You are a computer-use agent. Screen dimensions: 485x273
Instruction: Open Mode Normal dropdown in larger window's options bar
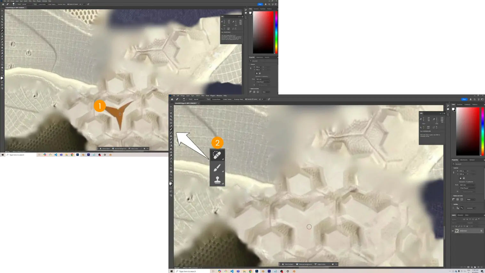point(198,99)
